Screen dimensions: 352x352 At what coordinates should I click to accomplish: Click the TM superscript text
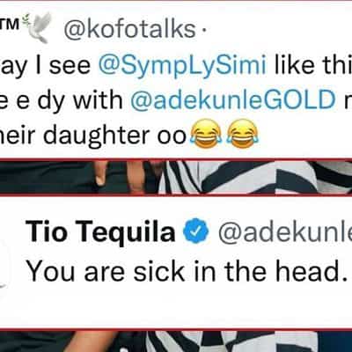pyautogui.click(x=11, y=24)
